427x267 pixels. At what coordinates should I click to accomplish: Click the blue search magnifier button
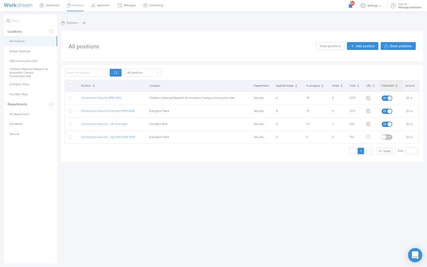(116, 72)
